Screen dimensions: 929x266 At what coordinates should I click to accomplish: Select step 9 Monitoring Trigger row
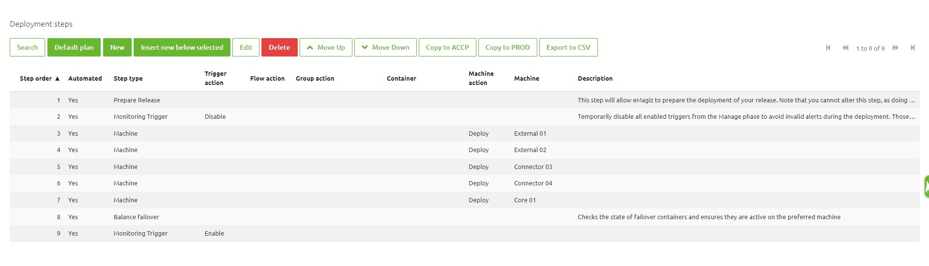pos(464,233)
